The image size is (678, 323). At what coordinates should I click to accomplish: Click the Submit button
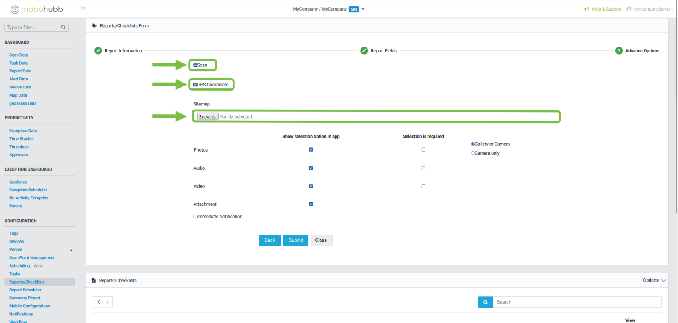(x=295, y=240)
